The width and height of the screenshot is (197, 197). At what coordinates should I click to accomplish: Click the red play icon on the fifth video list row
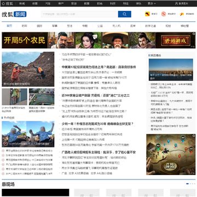[x=3, y=169]
